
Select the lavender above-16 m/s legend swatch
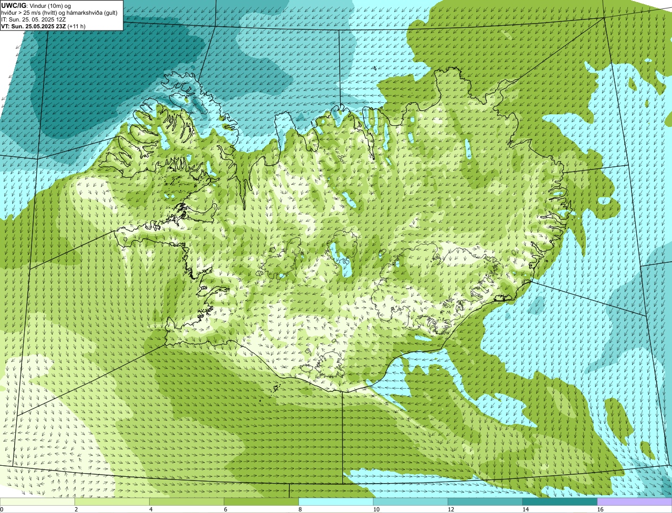point(635,502)
